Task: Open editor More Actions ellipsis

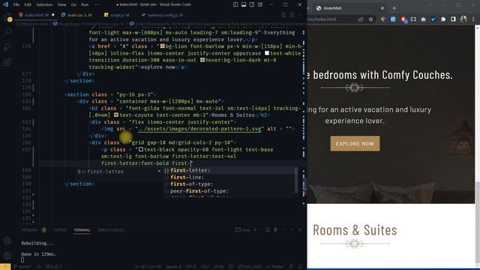Action: [x=300, y=15]
